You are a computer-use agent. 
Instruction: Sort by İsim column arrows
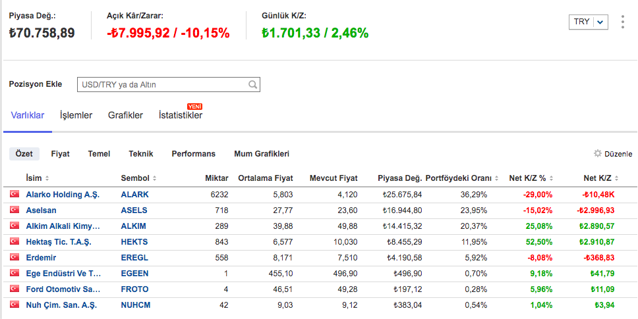click(47, 179)
